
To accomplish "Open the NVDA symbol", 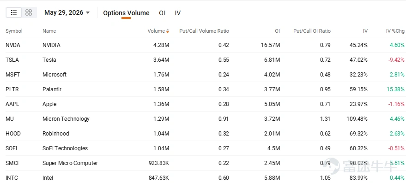I will pyautogui.click(x=12, y=45).
